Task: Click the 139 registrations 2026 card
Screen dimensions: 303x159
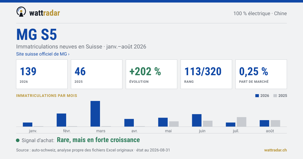Action: pyautogui.click(x=42, y=74)
